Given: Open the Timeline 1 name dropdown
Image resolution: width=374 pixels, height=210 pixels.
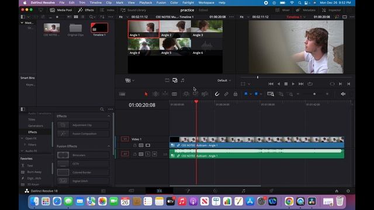Looking at the screenshot, I should [x=296, y=17].
